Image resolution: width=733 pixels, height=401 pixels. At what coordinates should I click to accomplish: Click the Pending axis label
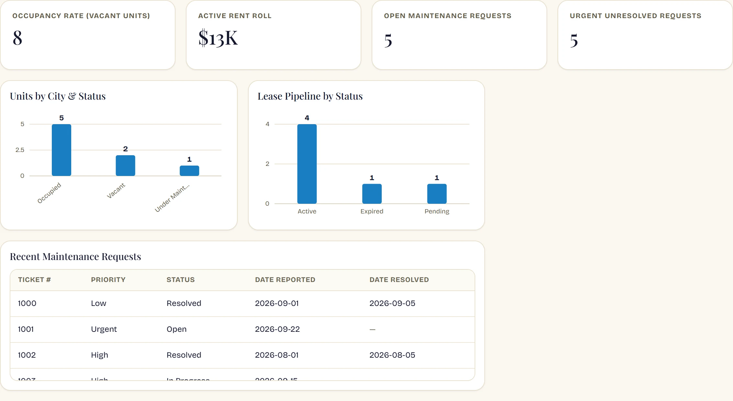tap(437, 211)
